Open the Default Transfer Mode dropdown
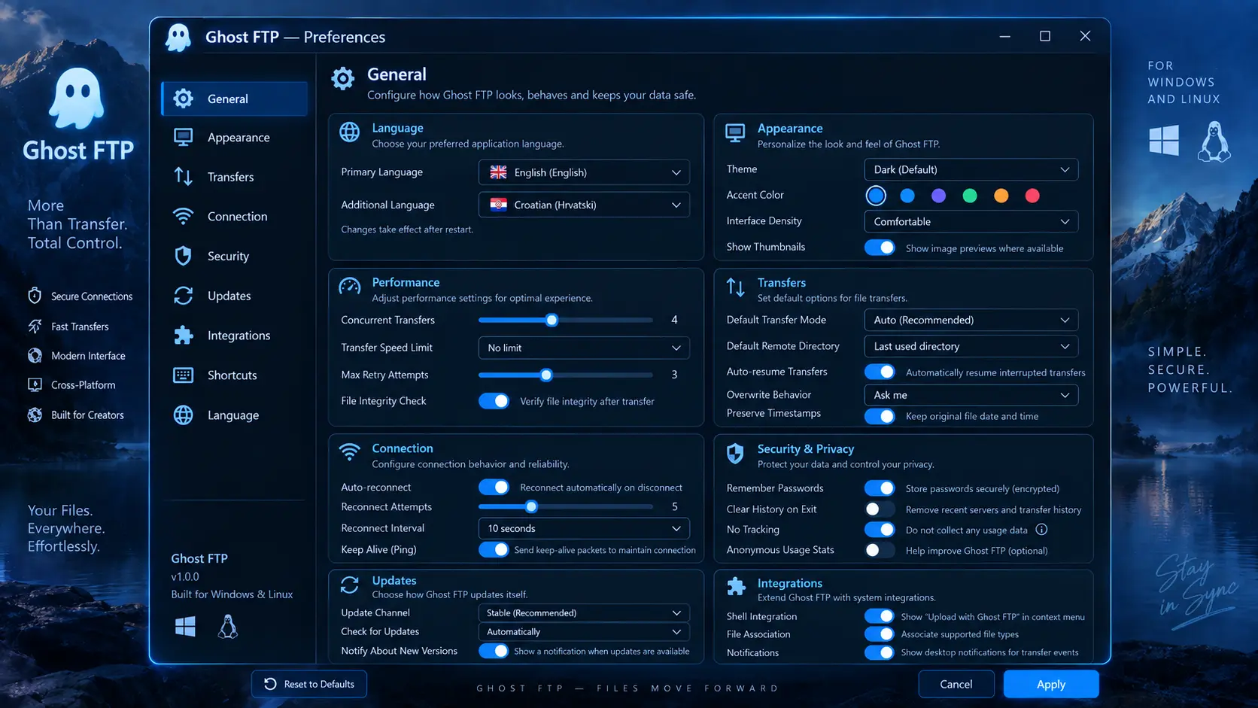 tap(971, 320)
